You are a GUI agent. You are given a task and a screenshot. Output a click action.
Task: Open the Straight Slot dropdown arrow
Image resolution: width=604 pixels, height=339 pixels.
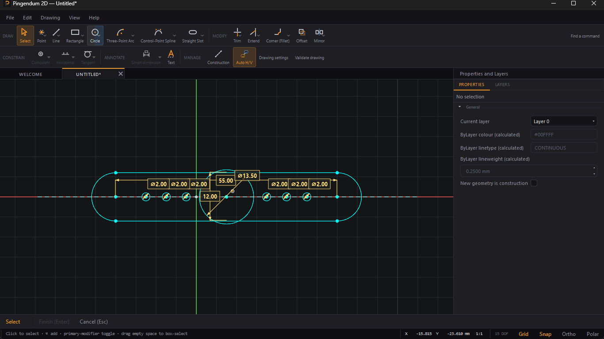pyautogui.click(x=203, y=36)
